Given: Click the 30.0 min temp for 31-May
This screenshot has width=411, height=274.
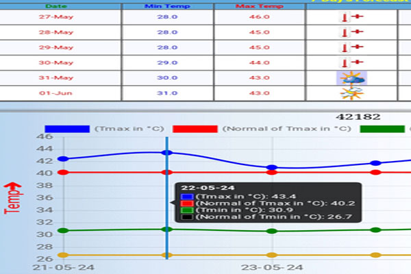Looking at the screenshot, I should point(167,78).
